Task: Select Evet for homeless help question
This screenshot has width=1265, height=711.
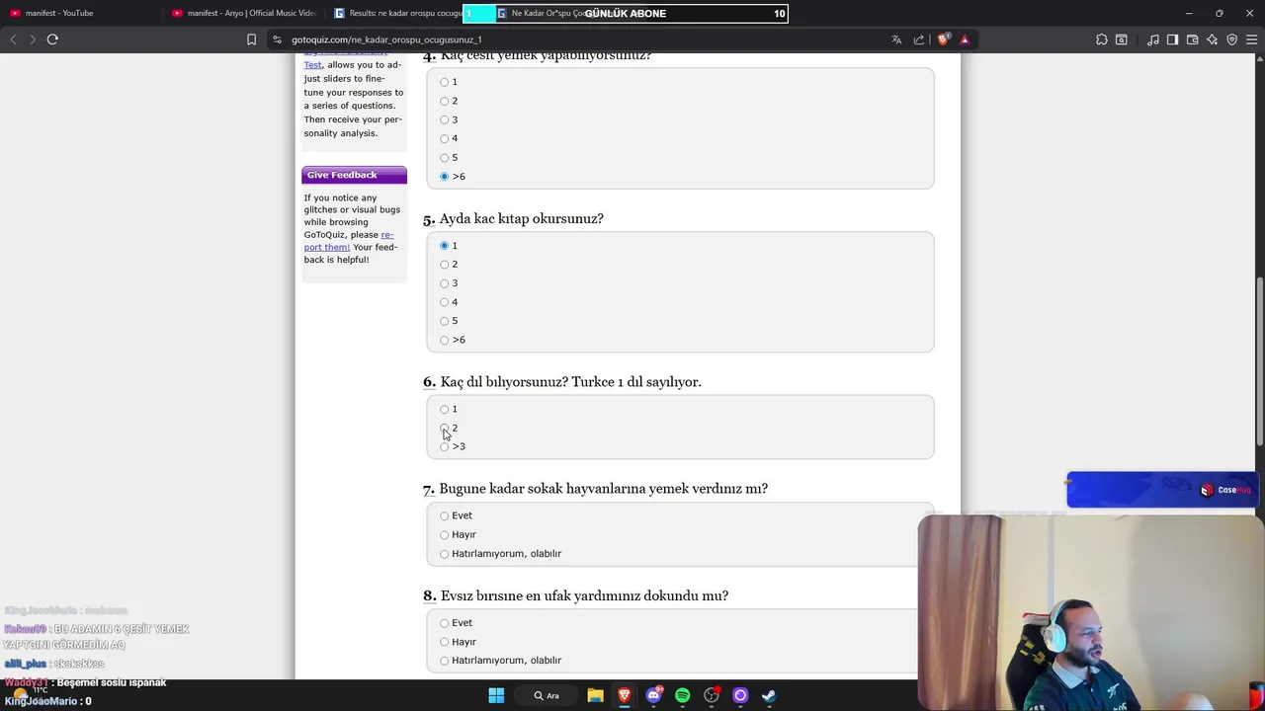Action: click(445, 623)
